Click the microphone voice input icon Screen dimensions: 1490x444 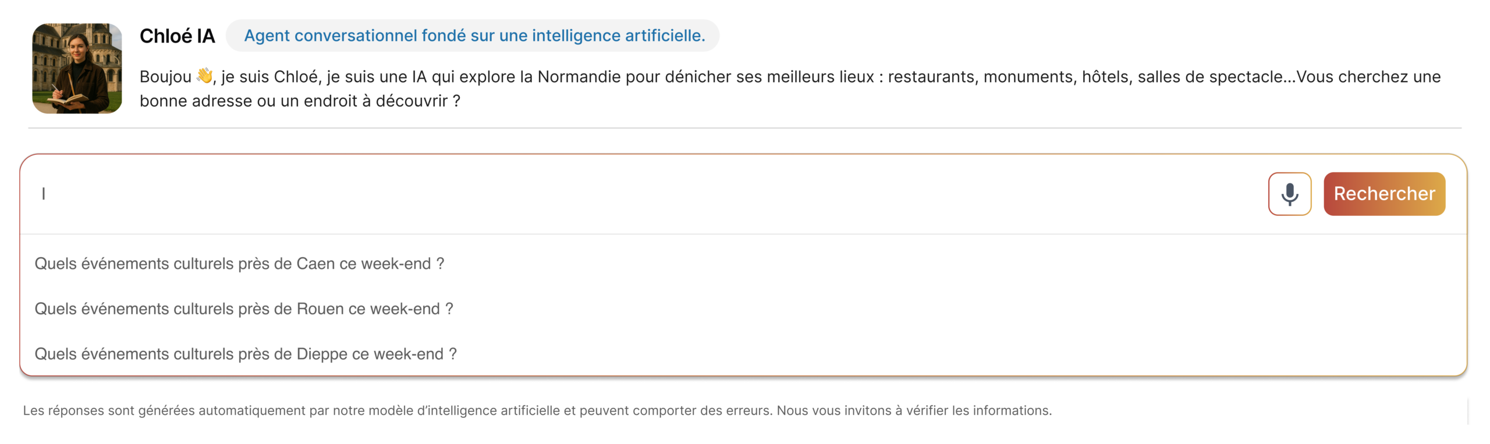pos(1289,194)
